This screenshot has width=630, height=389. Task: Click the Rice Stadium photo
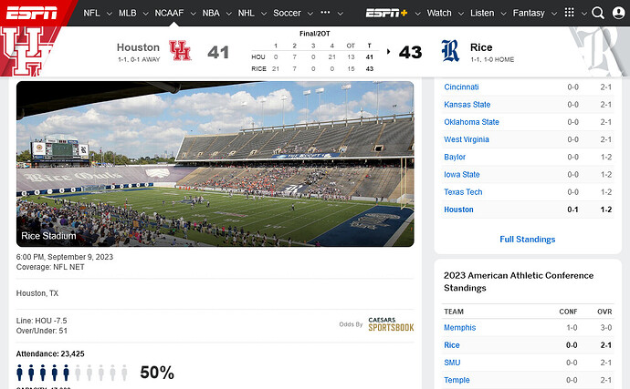215,164
